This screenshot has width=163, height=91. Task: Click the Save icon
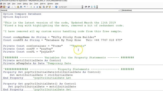tap(8, 7)
